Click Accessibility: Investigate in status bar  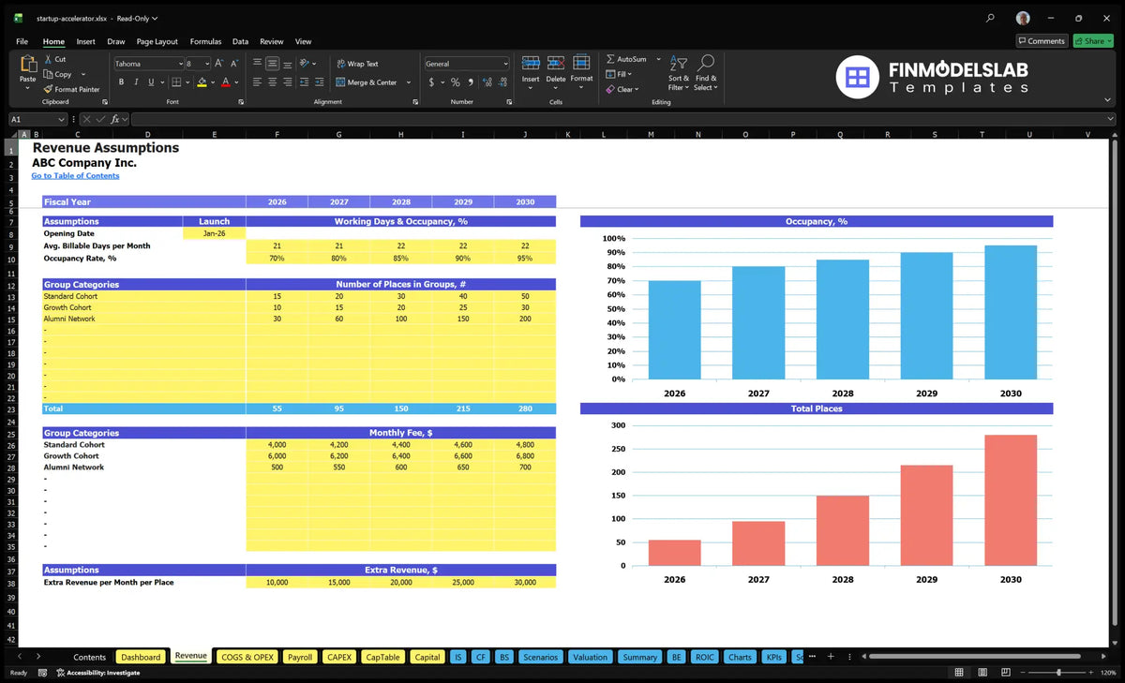97,673
